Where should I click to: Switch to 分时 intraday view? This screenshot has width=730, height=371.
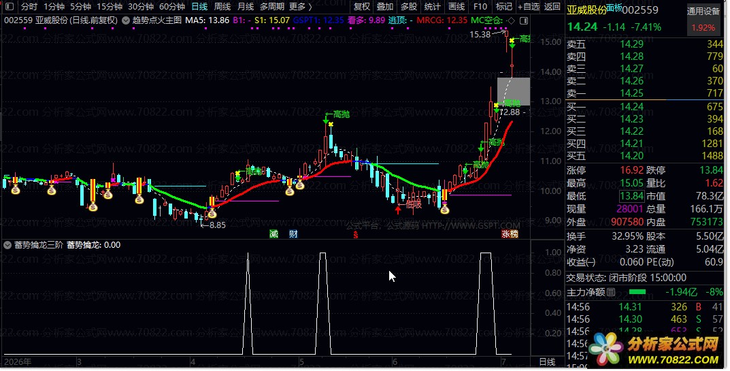pos(29,7)
